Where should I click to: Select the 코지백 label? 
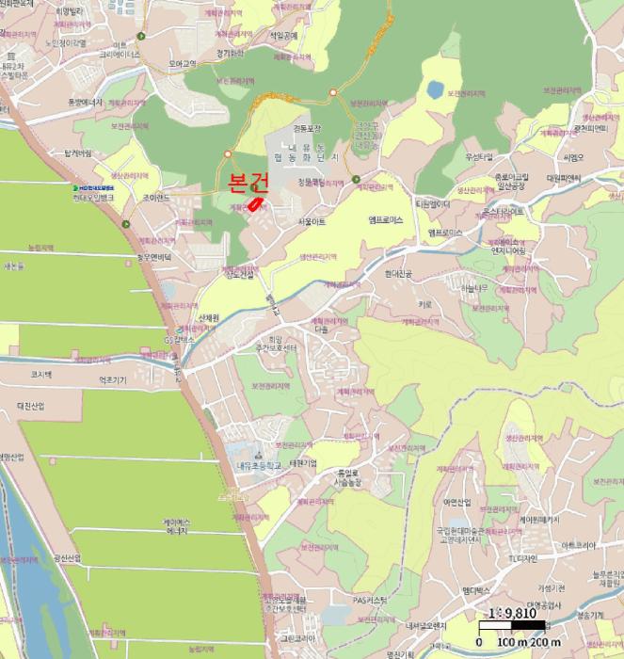pyautogui.click(x=41, y=374)
